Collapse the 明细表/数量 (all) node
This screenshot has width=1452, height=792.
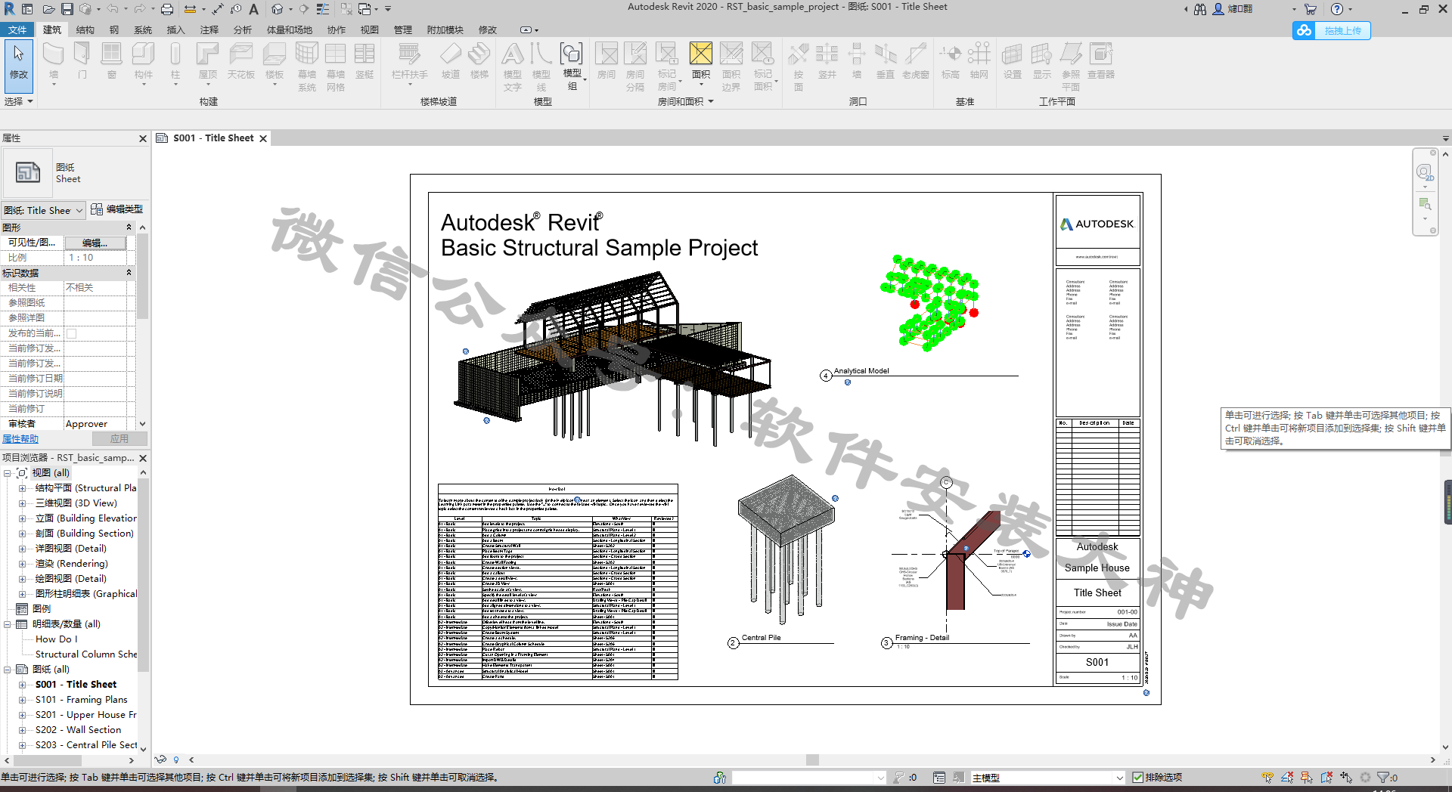[x=7, y=624]
